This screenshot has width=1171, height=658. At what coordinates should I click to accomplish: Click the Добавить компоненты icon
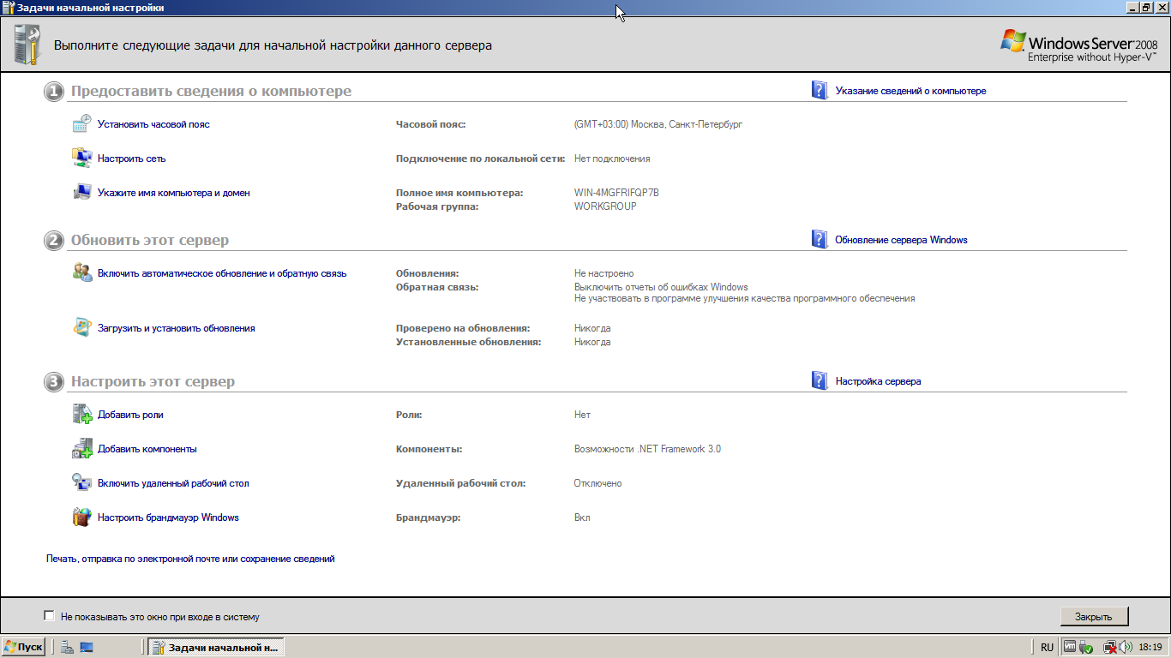pyautogui.click(x=81, y=449)
